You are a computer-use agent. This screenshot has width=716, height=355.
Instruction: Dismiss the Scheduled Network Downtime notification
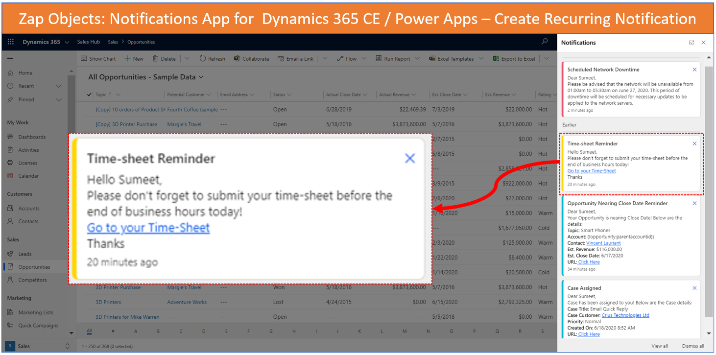[x=694, y=70]
